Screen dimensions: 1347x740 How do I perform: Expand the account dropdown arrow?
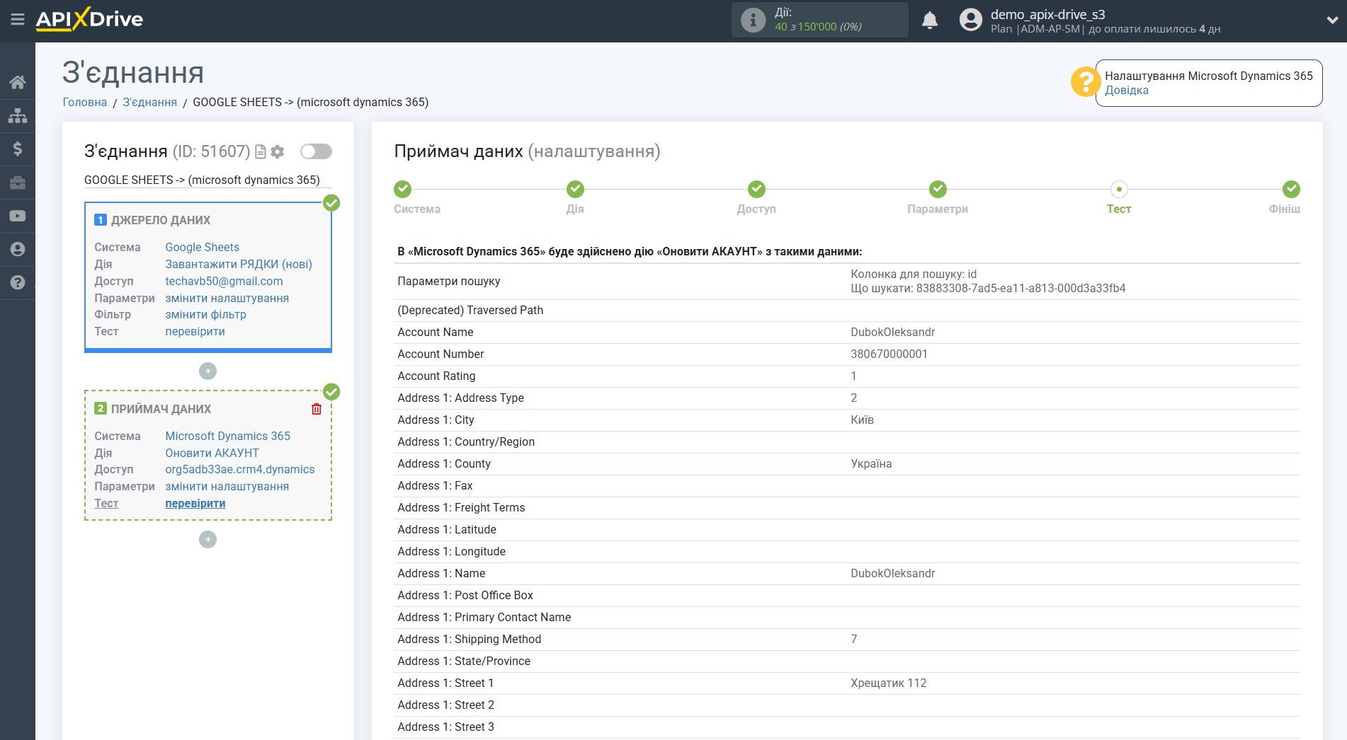pos(1331,21)
